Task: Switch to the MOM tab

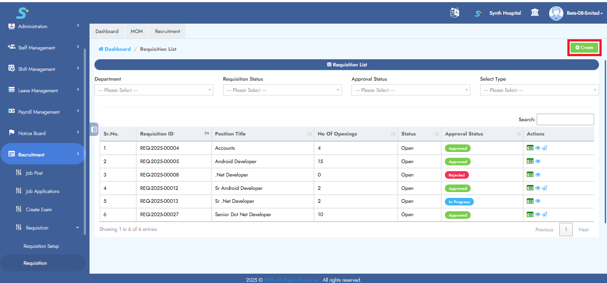Action: (136, 31)
